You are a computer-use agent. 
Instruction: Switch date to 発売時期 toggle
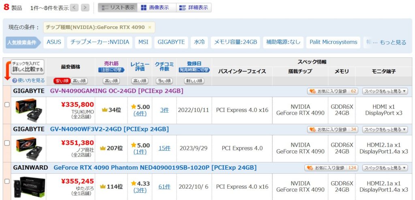(194, 70)
